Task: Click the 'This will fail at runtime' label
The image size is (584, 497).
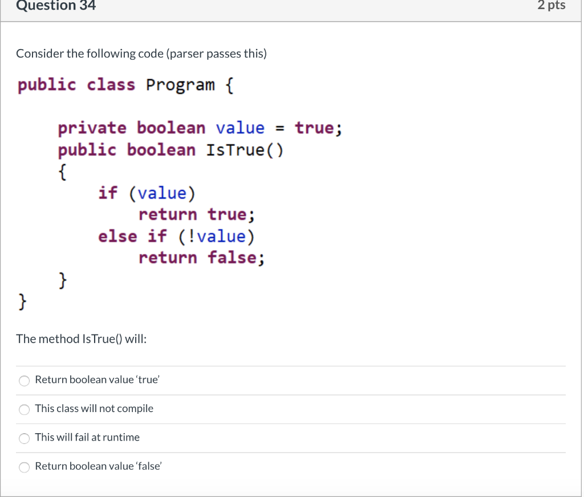Action: 87,437
